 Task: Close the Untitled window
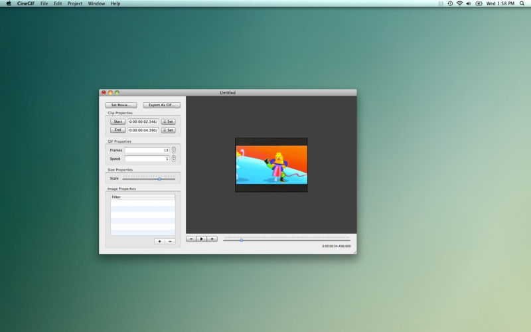(x=104, y=92)
